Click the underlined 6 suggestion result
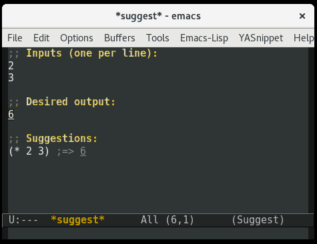Screen dimensions: 317x244 83,151
